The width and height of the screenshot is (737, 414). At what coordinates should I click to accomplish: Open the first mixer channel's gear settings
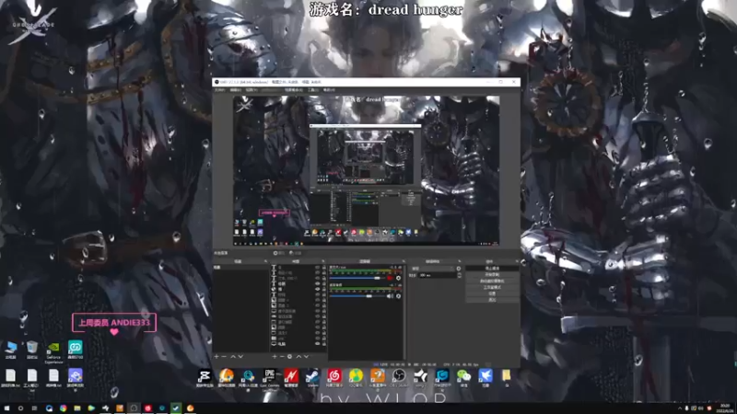pyautogui.click(x=399, y=279)
